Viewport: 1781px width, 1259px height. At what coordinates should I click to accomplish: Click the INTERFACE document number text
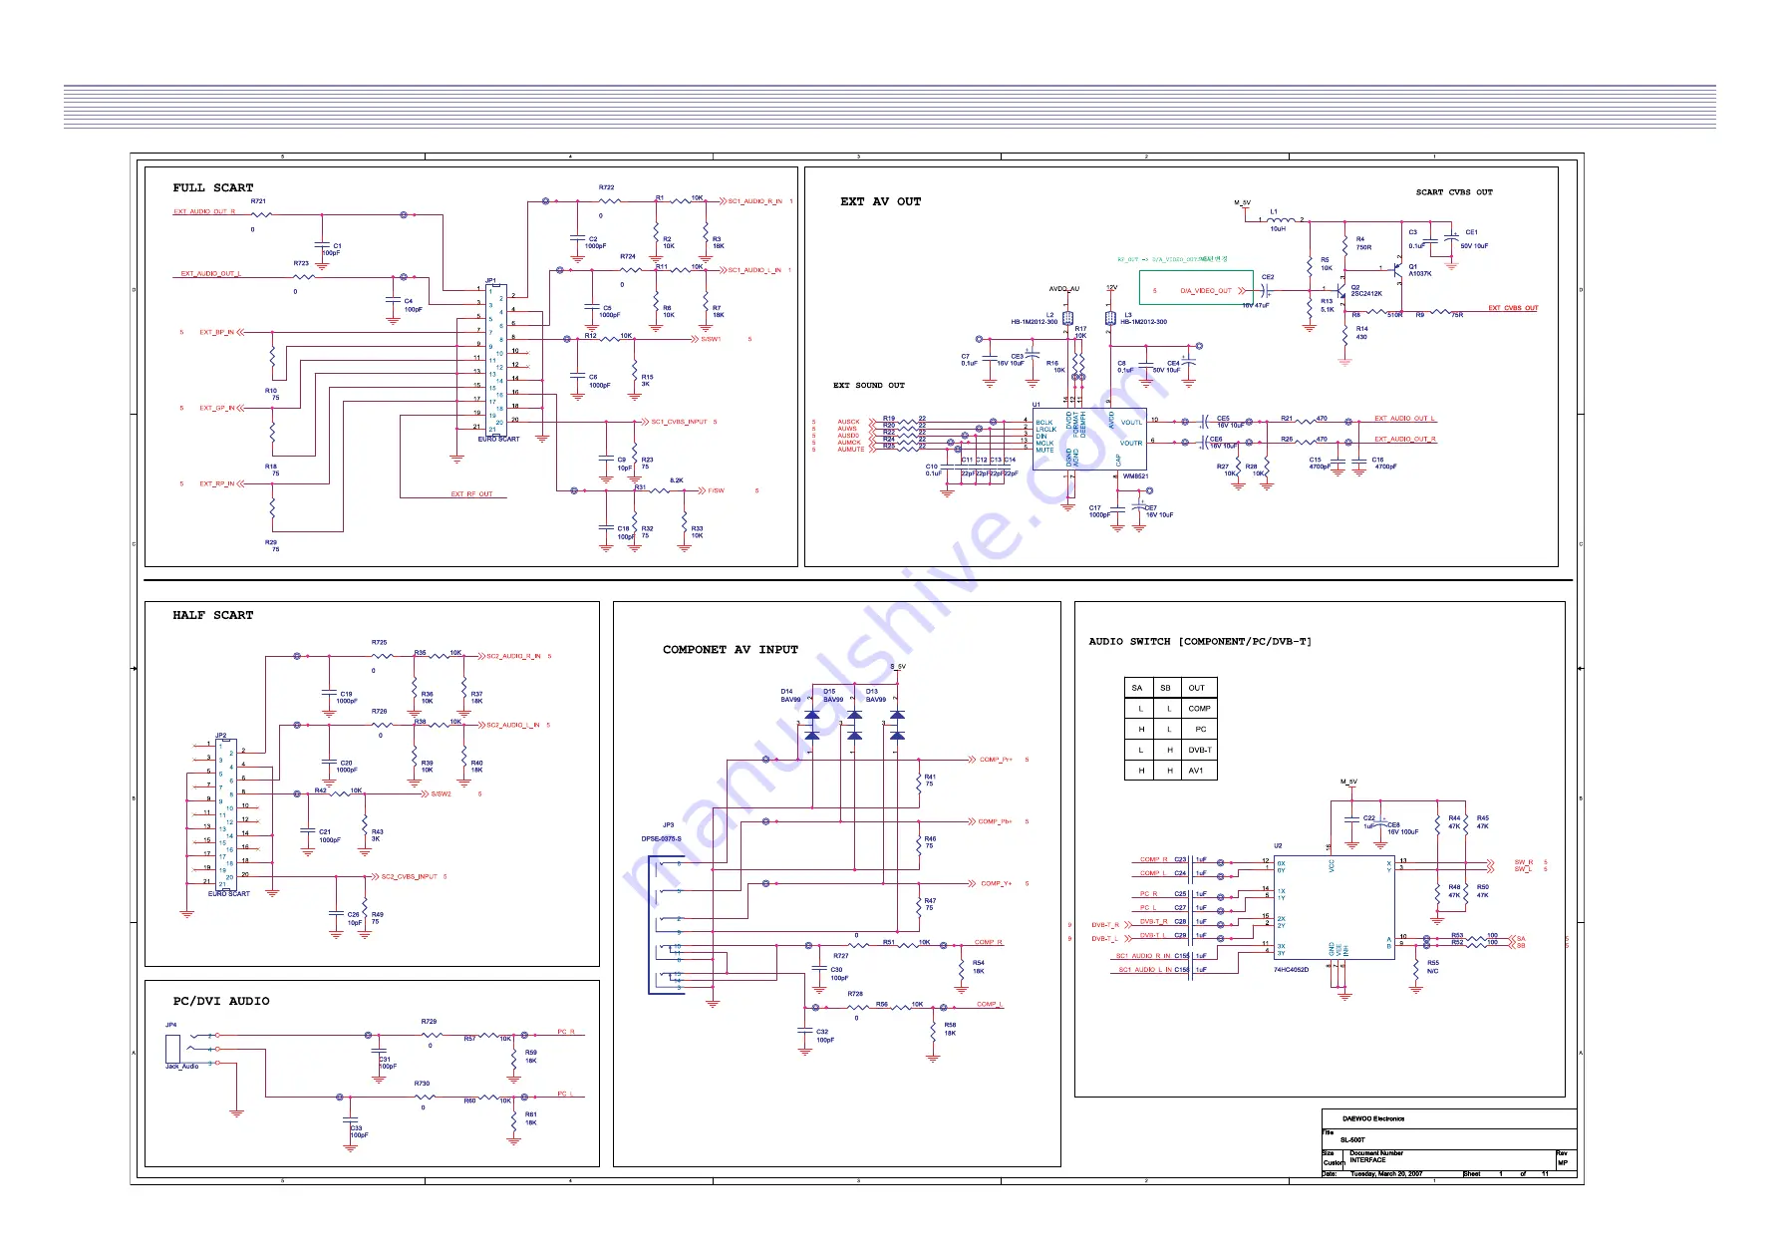coord(1367,1160)
